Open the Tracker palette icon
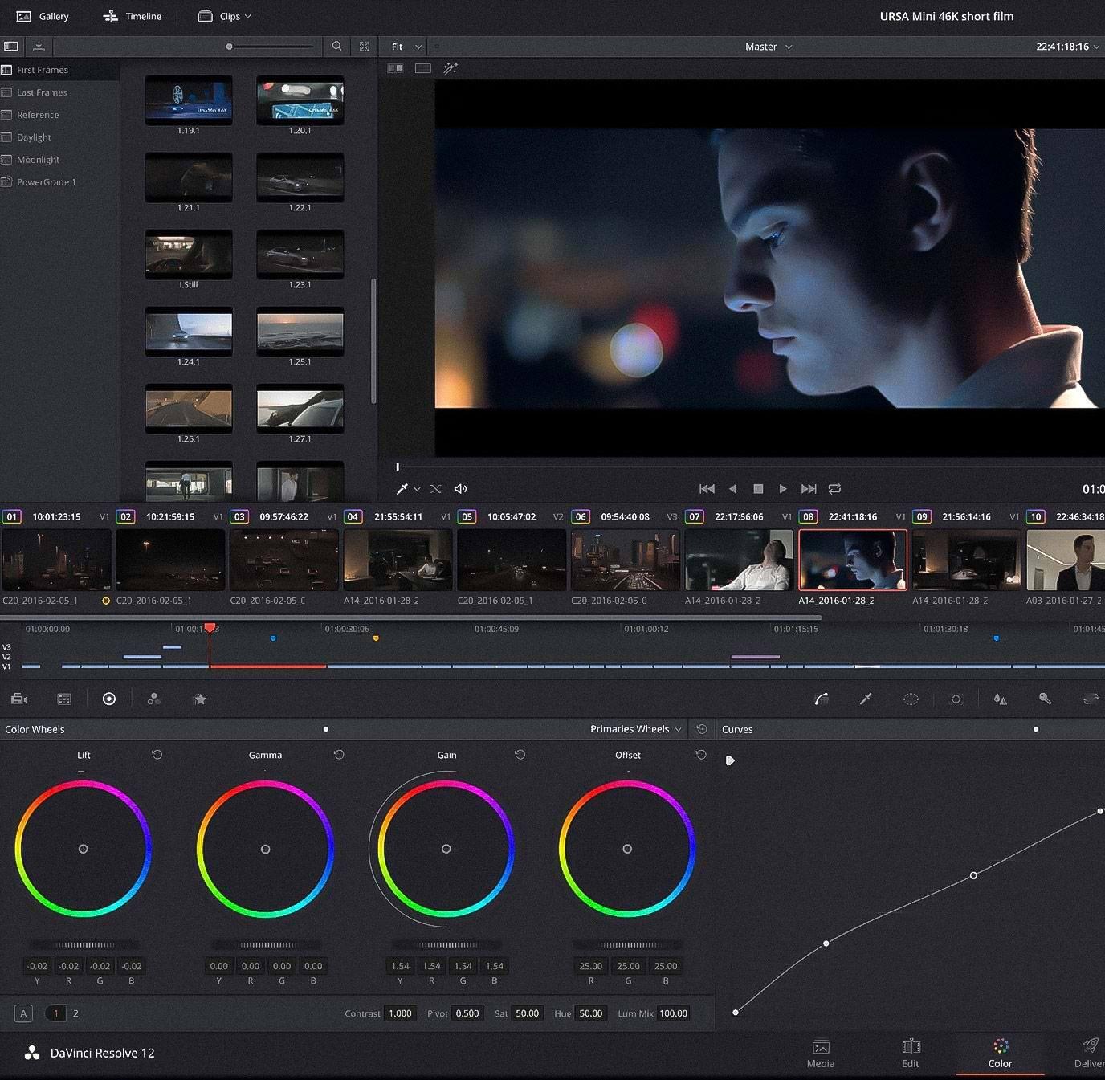1105x1080 pixels. (x=956, y=699)
